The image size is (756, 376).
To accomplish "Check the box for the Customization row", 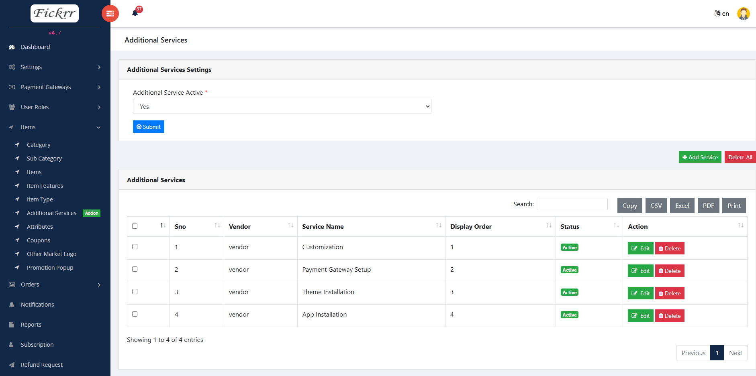I will coord(135,247).
